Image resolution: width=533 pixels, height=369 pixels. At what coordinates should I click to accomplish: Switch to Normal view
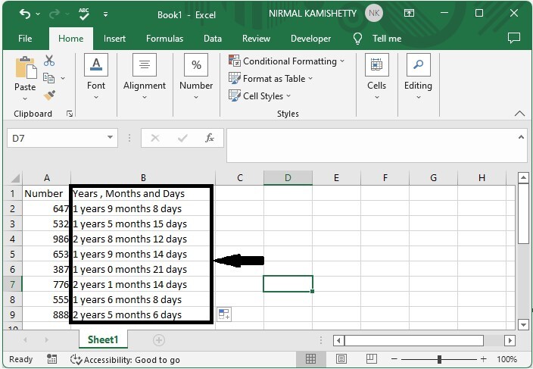pos(310,359)
